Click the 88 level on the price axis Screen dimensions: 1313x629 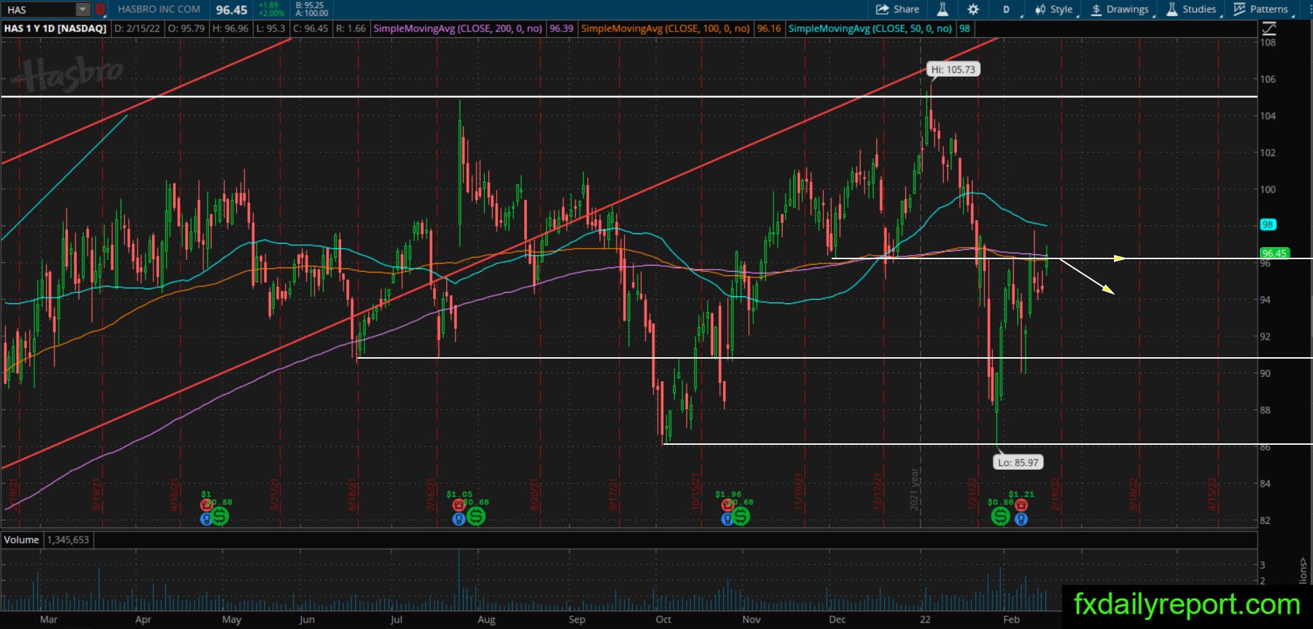1265,410
